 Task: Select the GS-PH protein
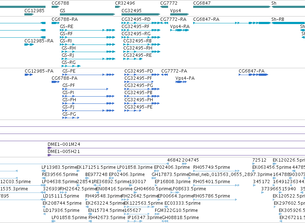coord(88,103)
